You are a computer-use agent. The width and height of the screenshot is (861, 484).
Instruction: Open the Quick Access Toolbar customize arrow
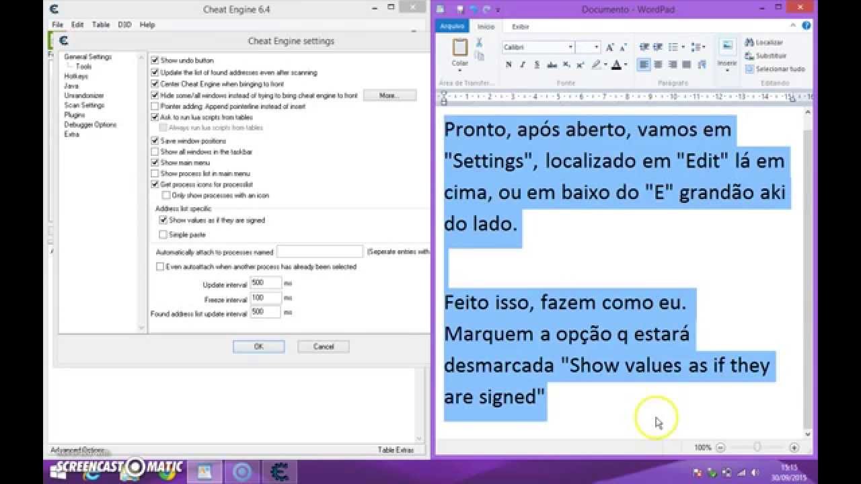point(498,9)
